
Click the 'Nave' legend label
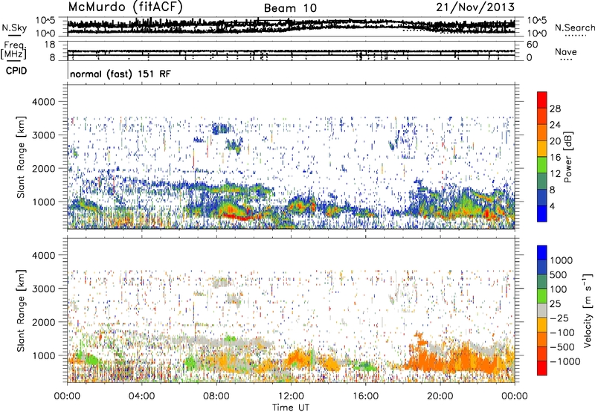pos(566,51)
